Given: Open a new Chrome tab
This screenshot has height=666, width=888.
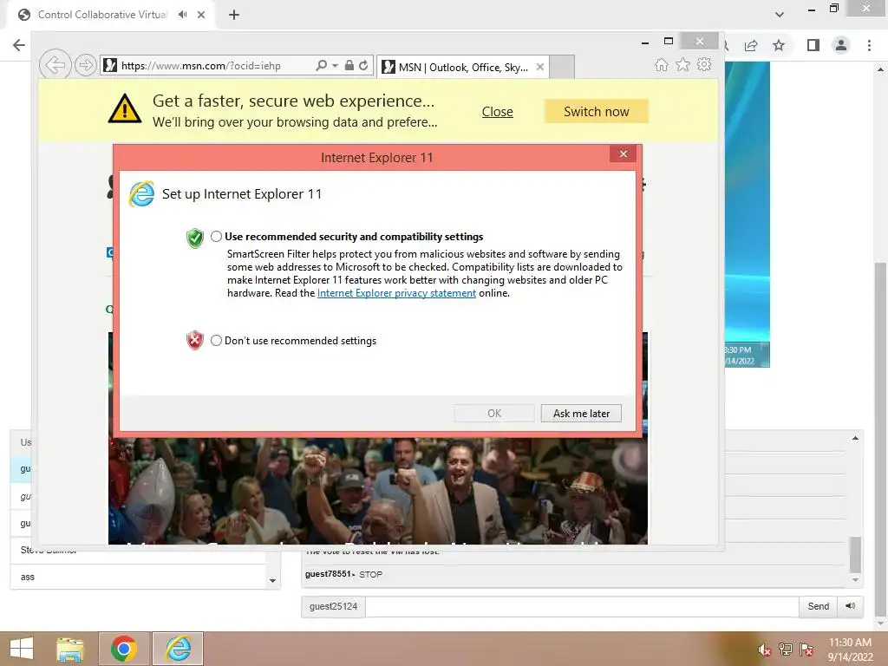Looking at the screenshot, I should [x=234, y=15].
